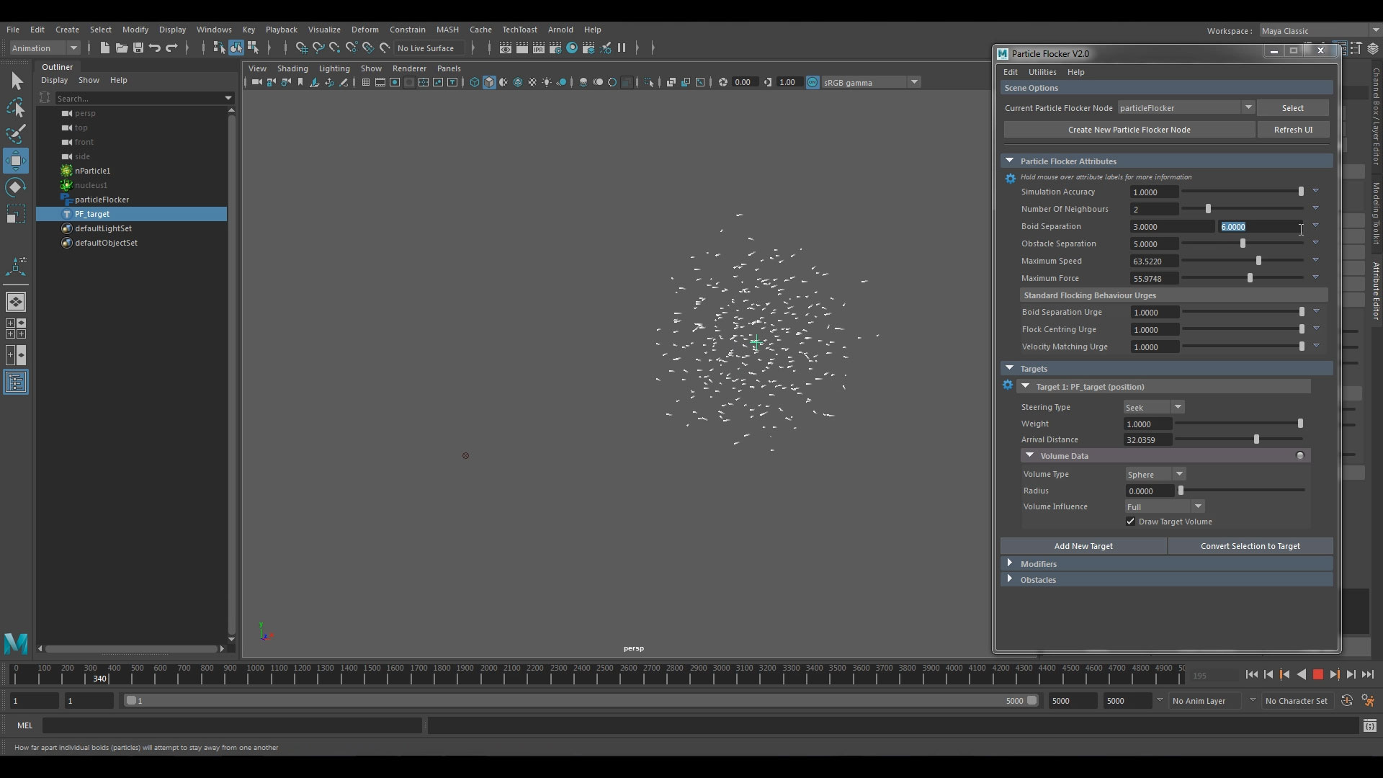Click Add New Target button
Screen dimensions: 1383x778
point(1083,546)
